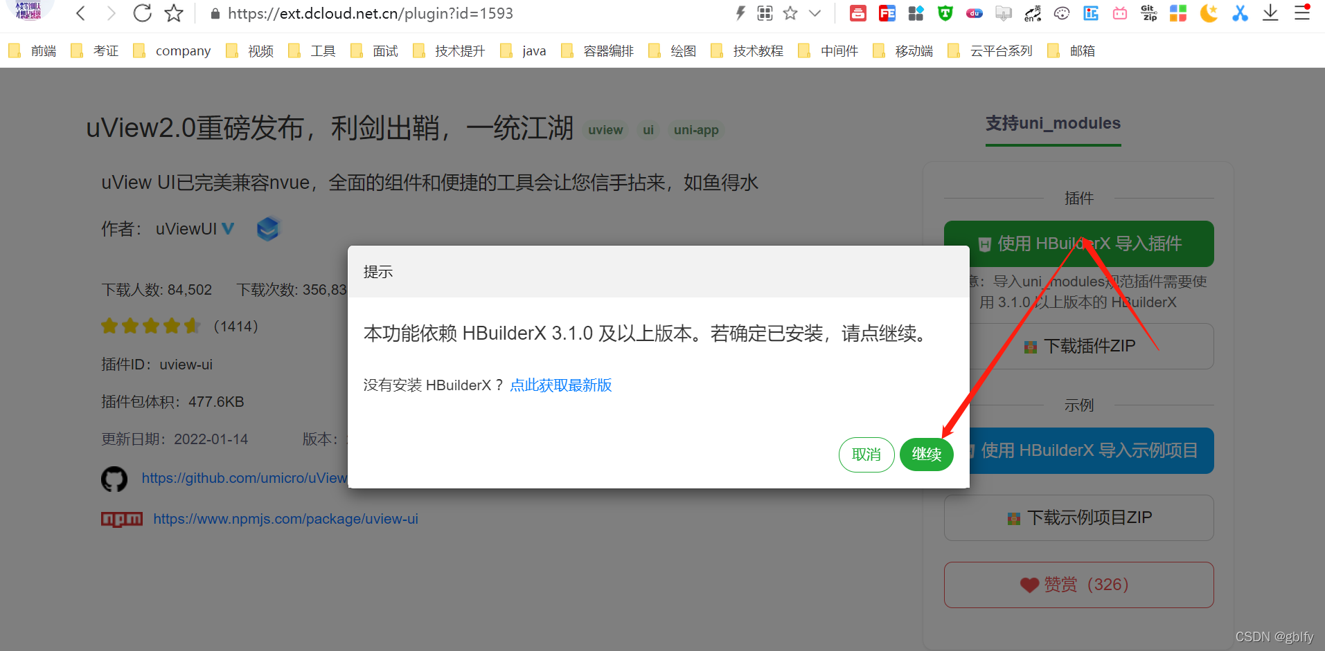Click the Baidu 'du' extension icon
Image resolution: width=1325 pixels, height=651 pixels.
click(x=975, y=12)
